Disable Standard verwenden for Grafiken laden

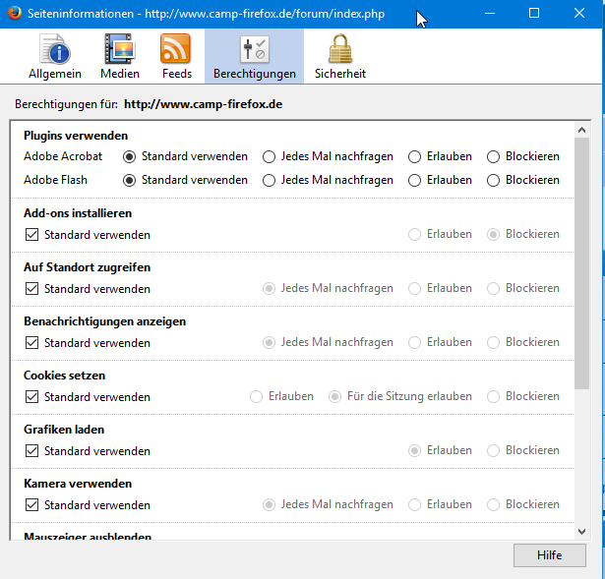tap(31, 451)
